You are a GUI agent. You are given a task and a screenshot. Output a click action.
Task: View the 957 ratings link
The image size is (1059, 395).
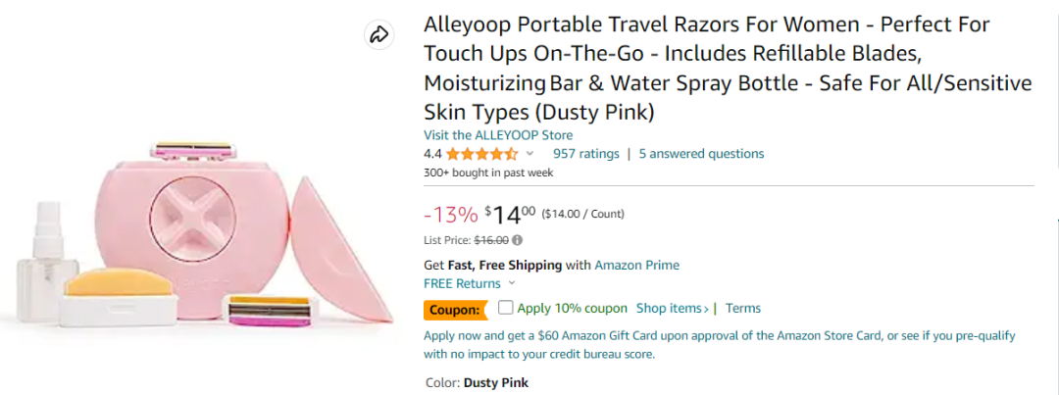tap(585, 154)
